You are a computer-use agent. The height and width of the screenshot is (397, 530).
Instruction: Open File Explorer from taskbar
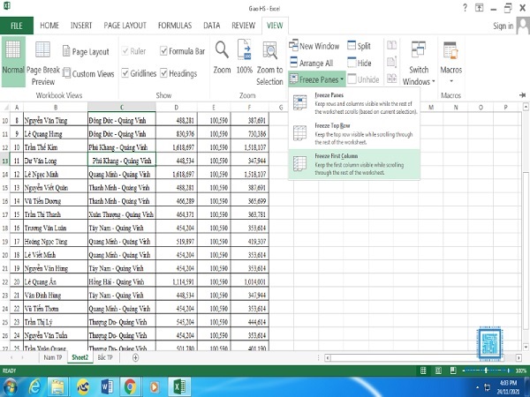[58, 386]
